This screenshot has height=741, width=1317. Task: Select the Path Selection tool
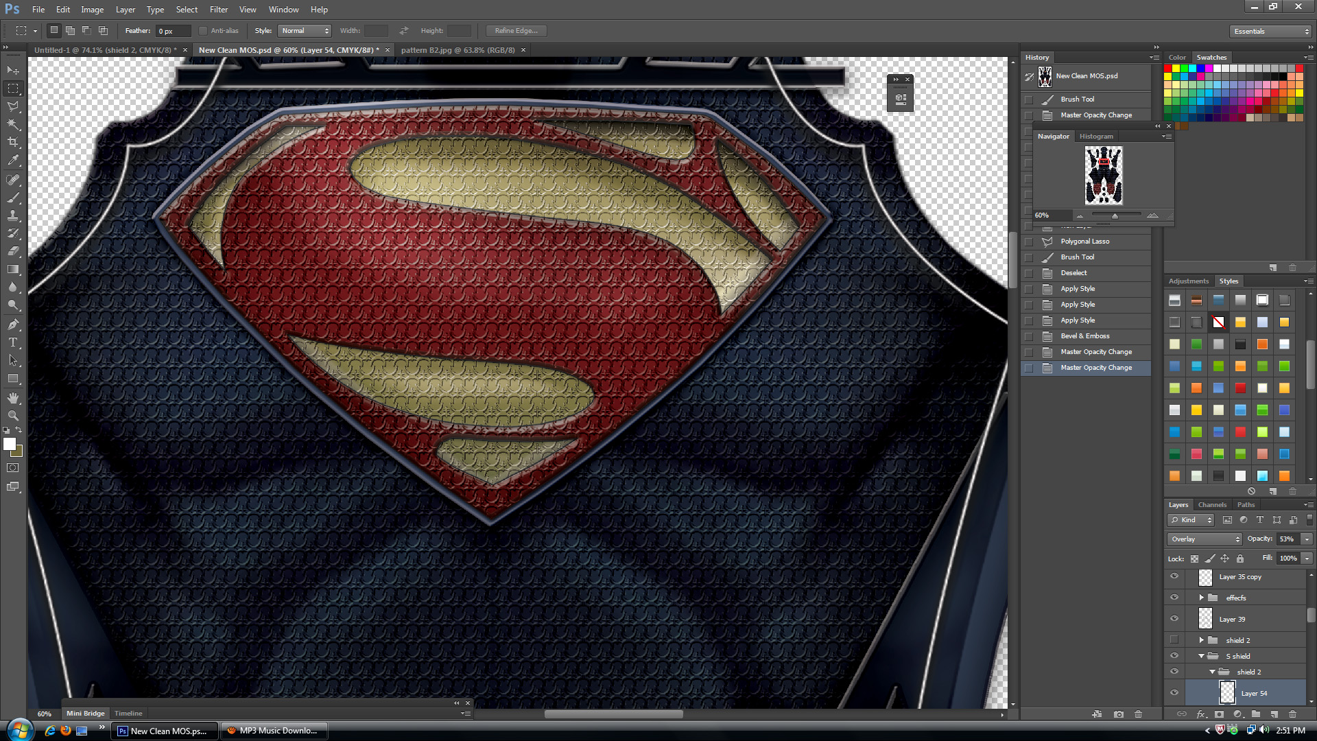point(13,360)
